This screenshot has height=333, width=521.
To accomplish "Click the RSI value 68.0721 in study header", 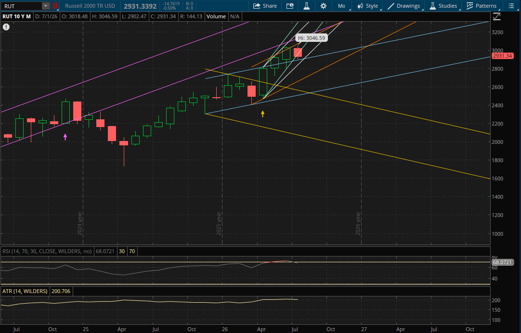I will point(105,251).
